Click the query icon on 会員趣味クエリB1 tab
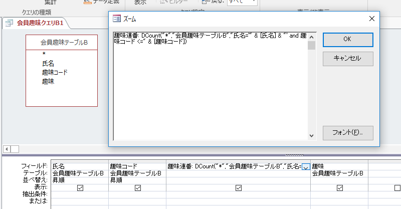The height and width of the screenshot is (209, 401). 9,23
